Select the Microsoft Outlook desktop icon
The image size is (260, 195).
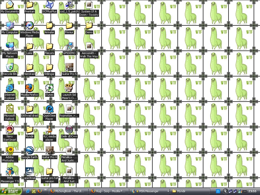[x=10, y=112]
